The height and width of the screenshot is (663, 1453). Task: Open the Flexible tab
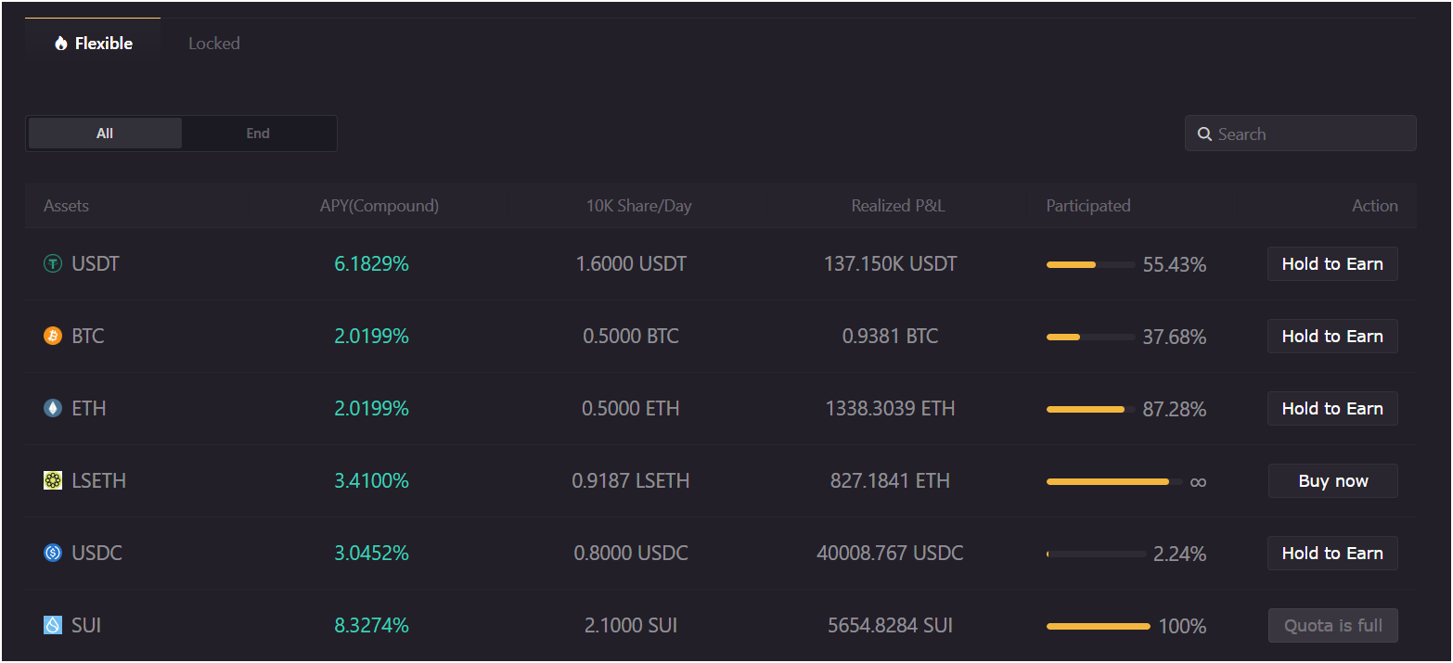point(94,44)
